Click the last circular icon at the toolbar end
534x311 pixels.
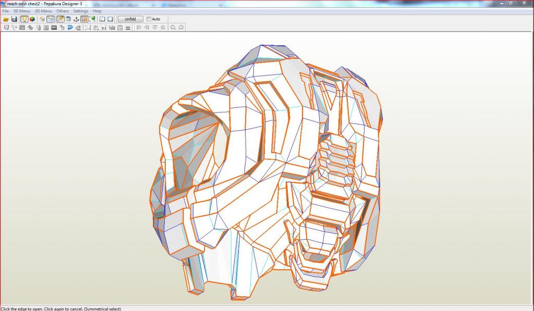181,28
